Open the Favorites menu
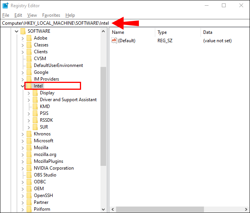This screenshot has height=213, width=250. [51, 15]
